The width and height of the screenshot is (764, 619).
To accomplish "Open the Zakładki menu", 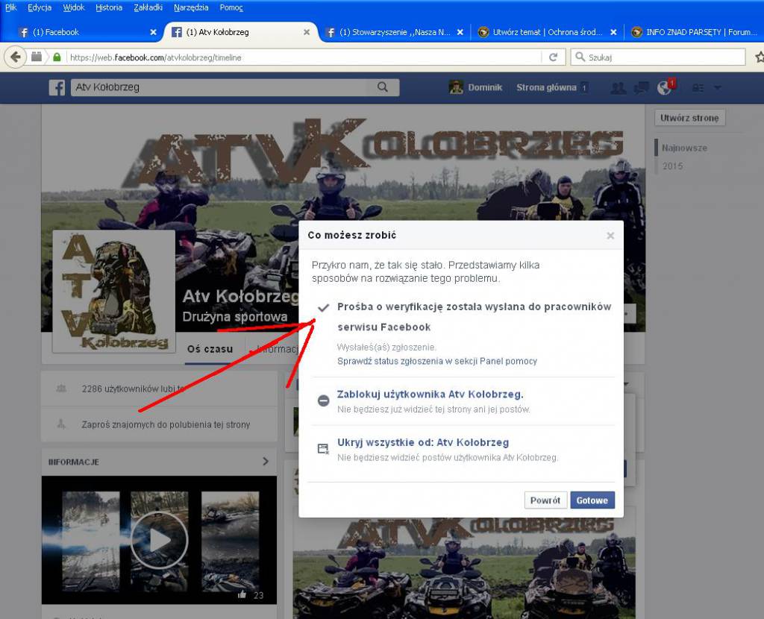I will tap(148, 7).
